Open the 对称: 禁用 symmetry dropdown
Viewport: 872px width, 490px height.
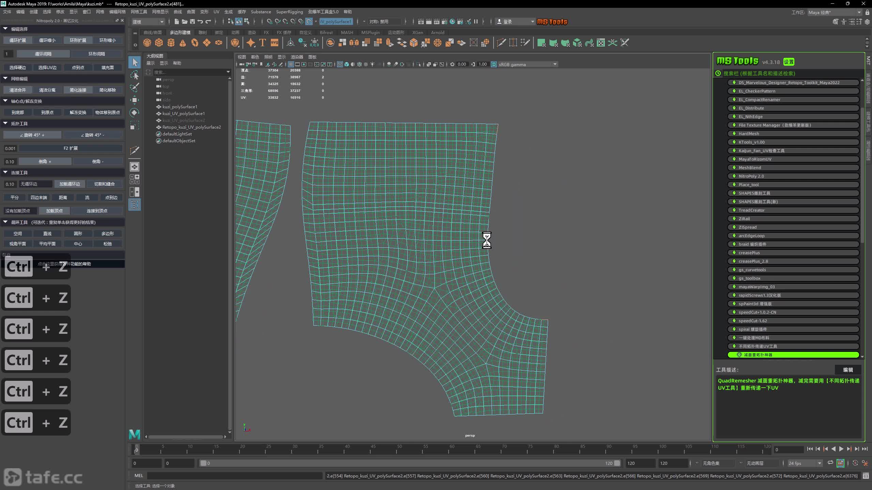coord(385,21)
